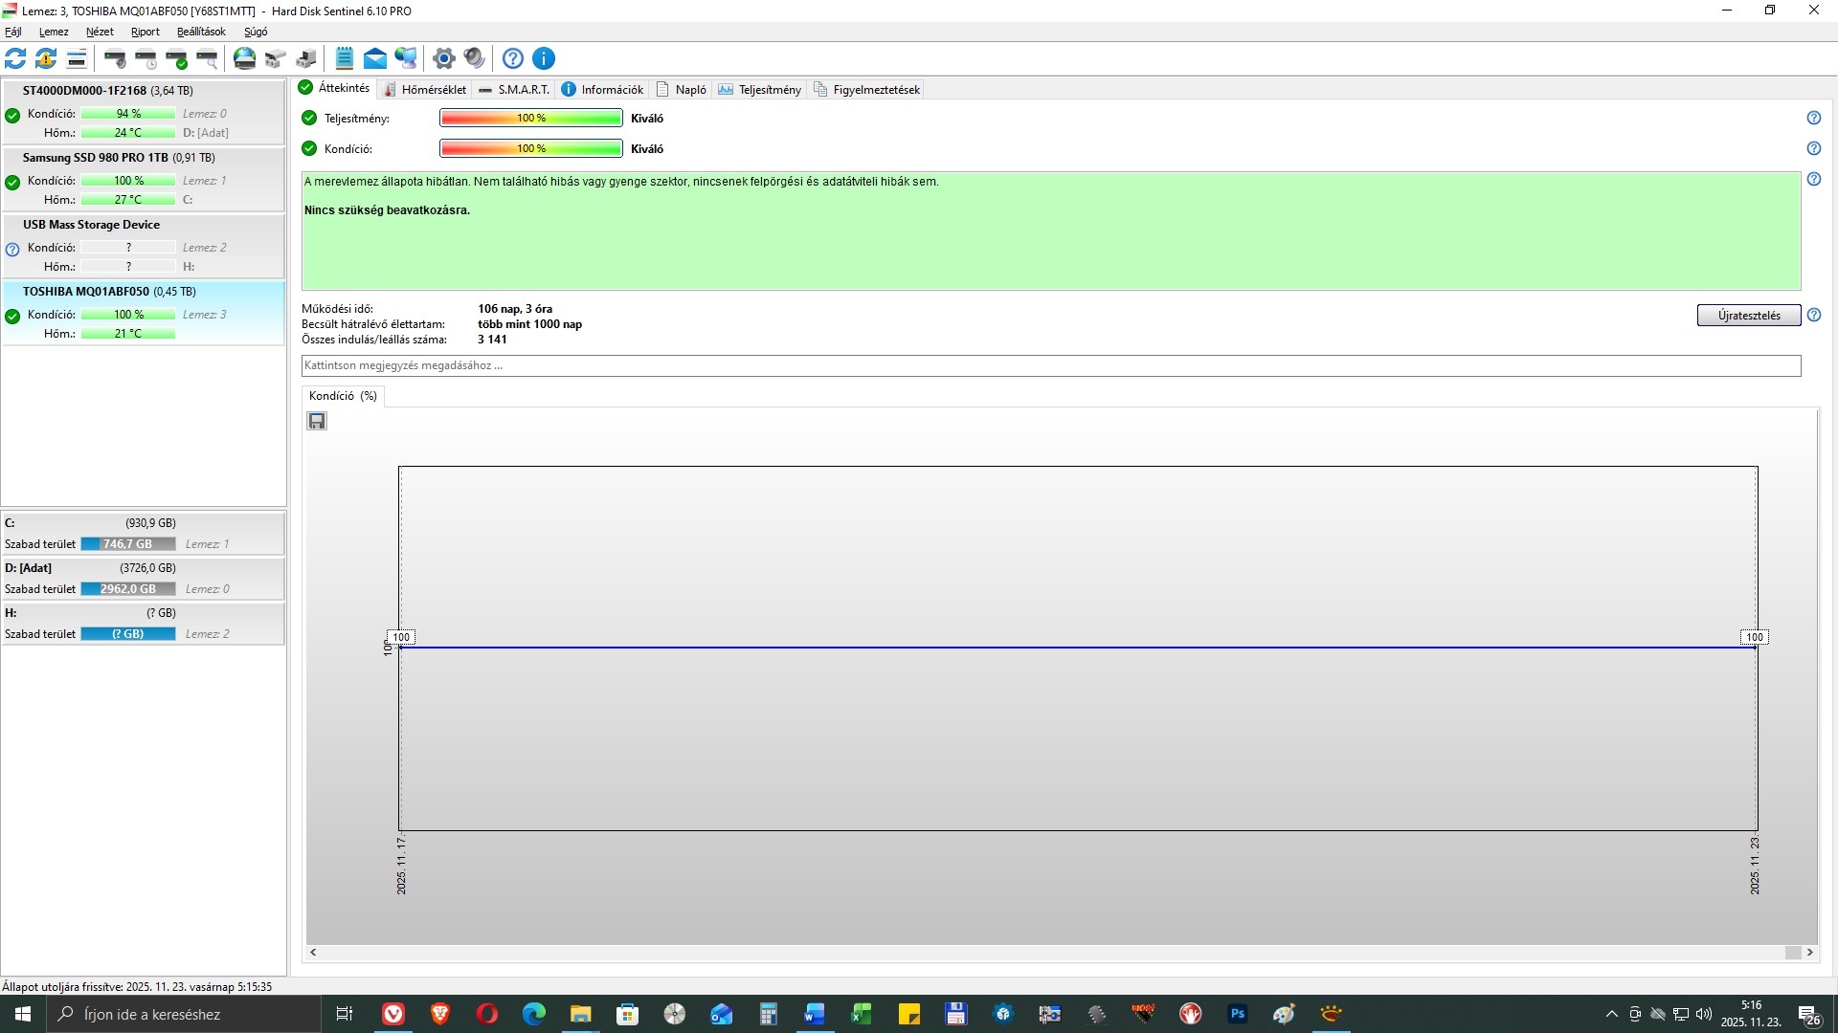
Task: Switch to the S.M.A.R.T. tab
Action: click(x=514, y=90)
